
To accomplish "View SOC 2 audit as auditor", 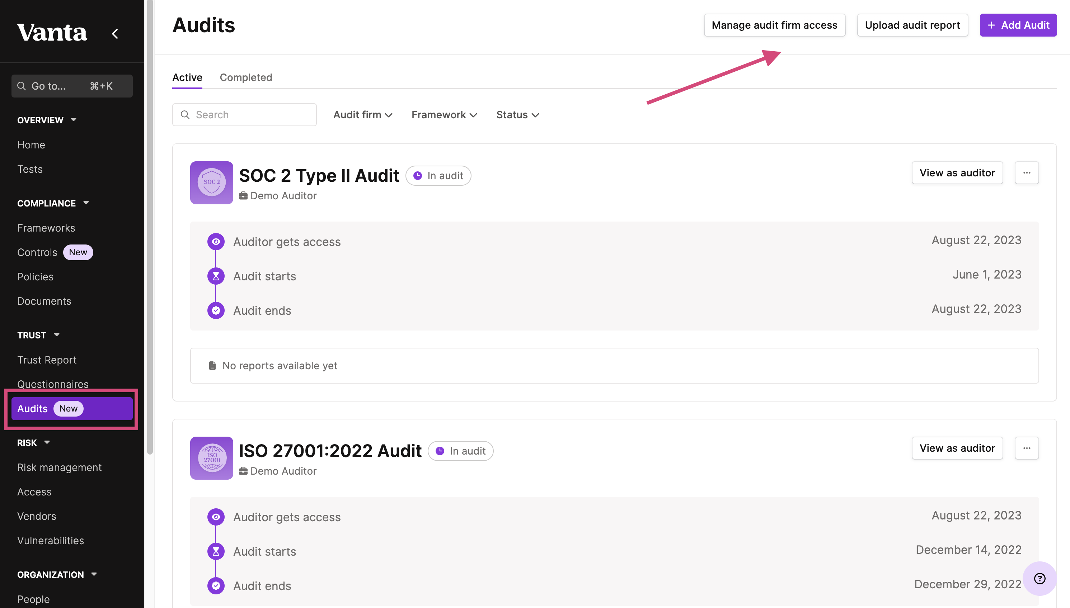I will point(957,173).
